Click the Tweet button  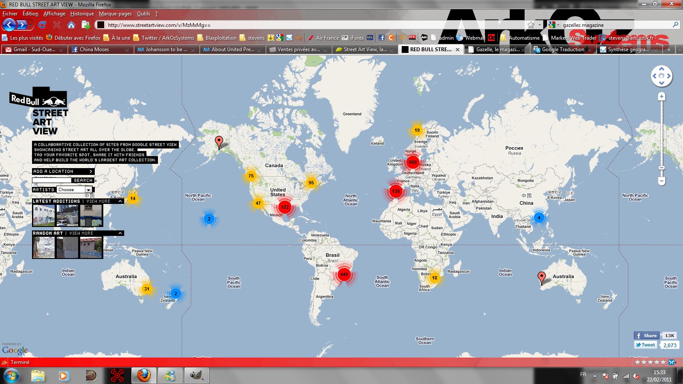coord(645,345)
